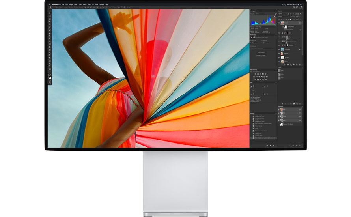Hide the bottom Original layer

(279, 62)
